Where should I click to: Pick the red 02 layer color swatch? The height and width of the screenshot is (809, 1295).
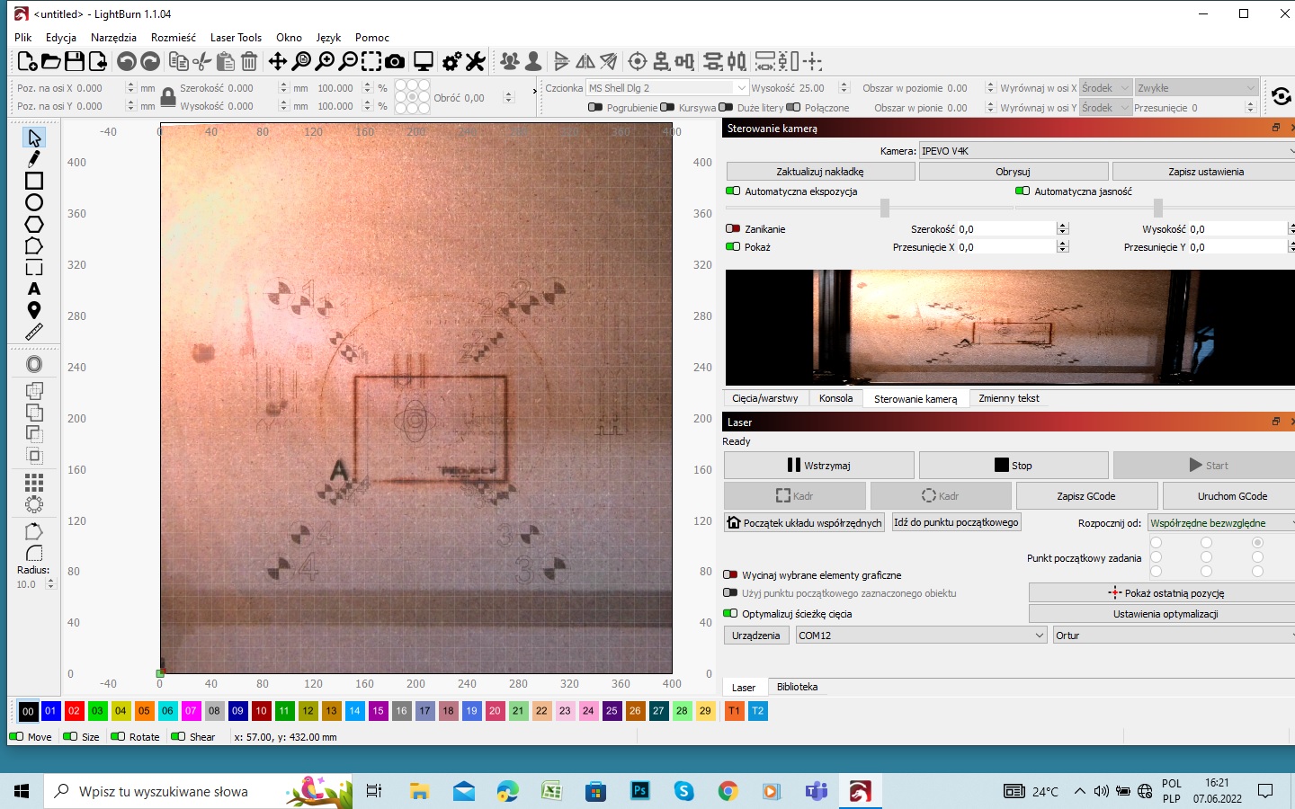point(74,711)
